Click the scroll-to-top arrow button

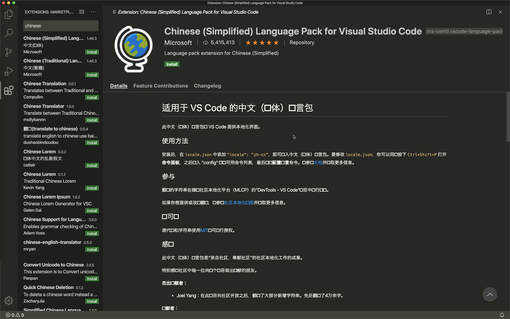tap(490, 294)
